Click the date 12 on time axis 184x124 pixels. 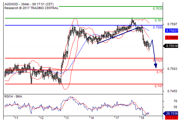point(42,118)
